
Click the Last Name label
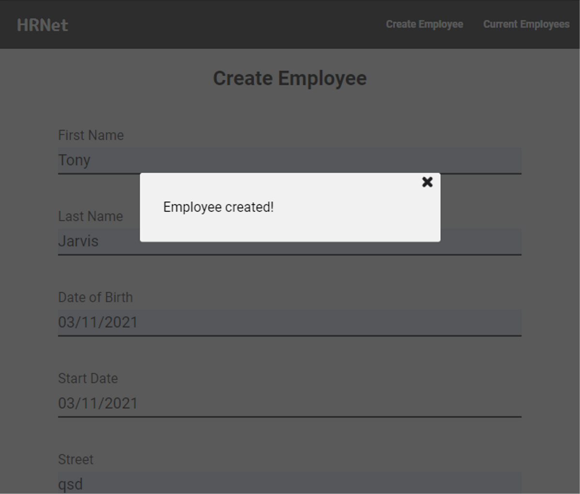[x=90, y=217]
